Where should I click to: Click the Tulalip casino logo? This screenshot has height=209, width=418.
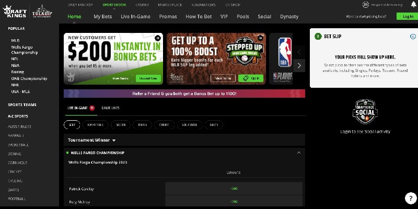[42, 11]
